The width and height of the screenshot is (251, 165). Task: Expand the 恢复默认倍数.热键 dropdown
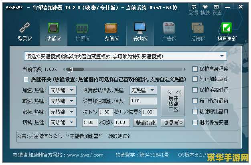tap(143, 90)
